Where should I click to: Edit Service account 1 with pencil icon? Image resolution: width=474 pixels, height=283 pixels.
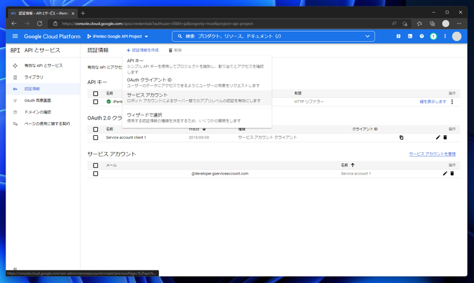(x=445, y=173)
